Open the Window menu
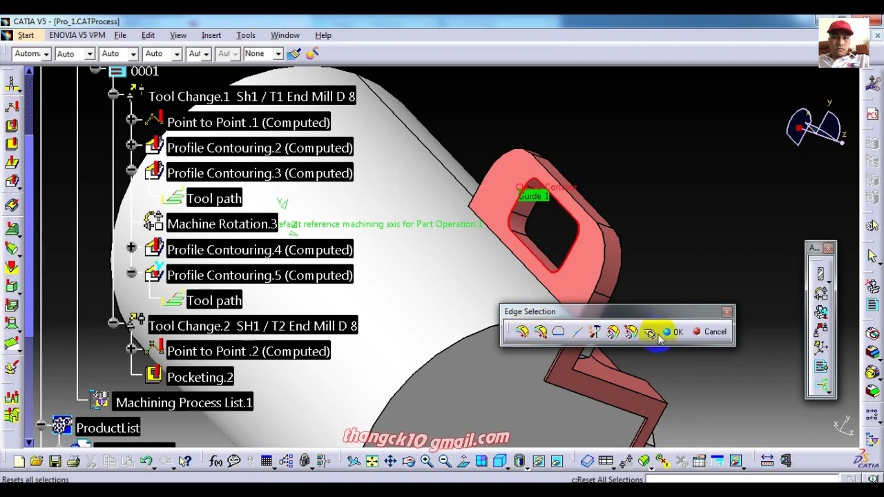This screenshot has width=884, height=497. pos(285,35)
